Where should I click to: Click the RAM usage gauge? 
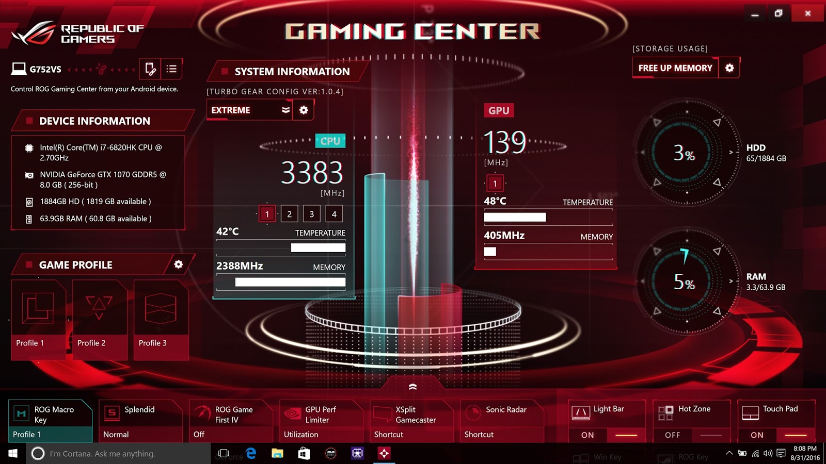[x=687, y=281]
